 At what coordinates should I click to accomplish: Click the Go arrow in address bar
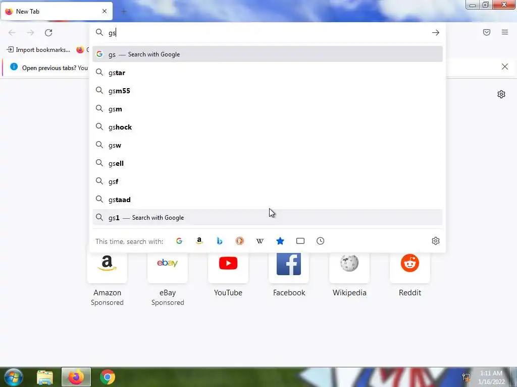[x=436, y=33]
